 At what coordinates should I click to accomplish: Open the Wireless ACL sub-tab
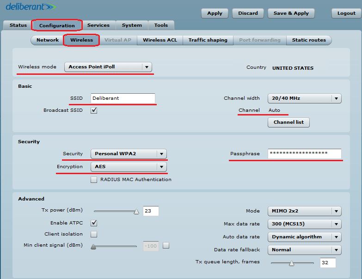[160, 40]
